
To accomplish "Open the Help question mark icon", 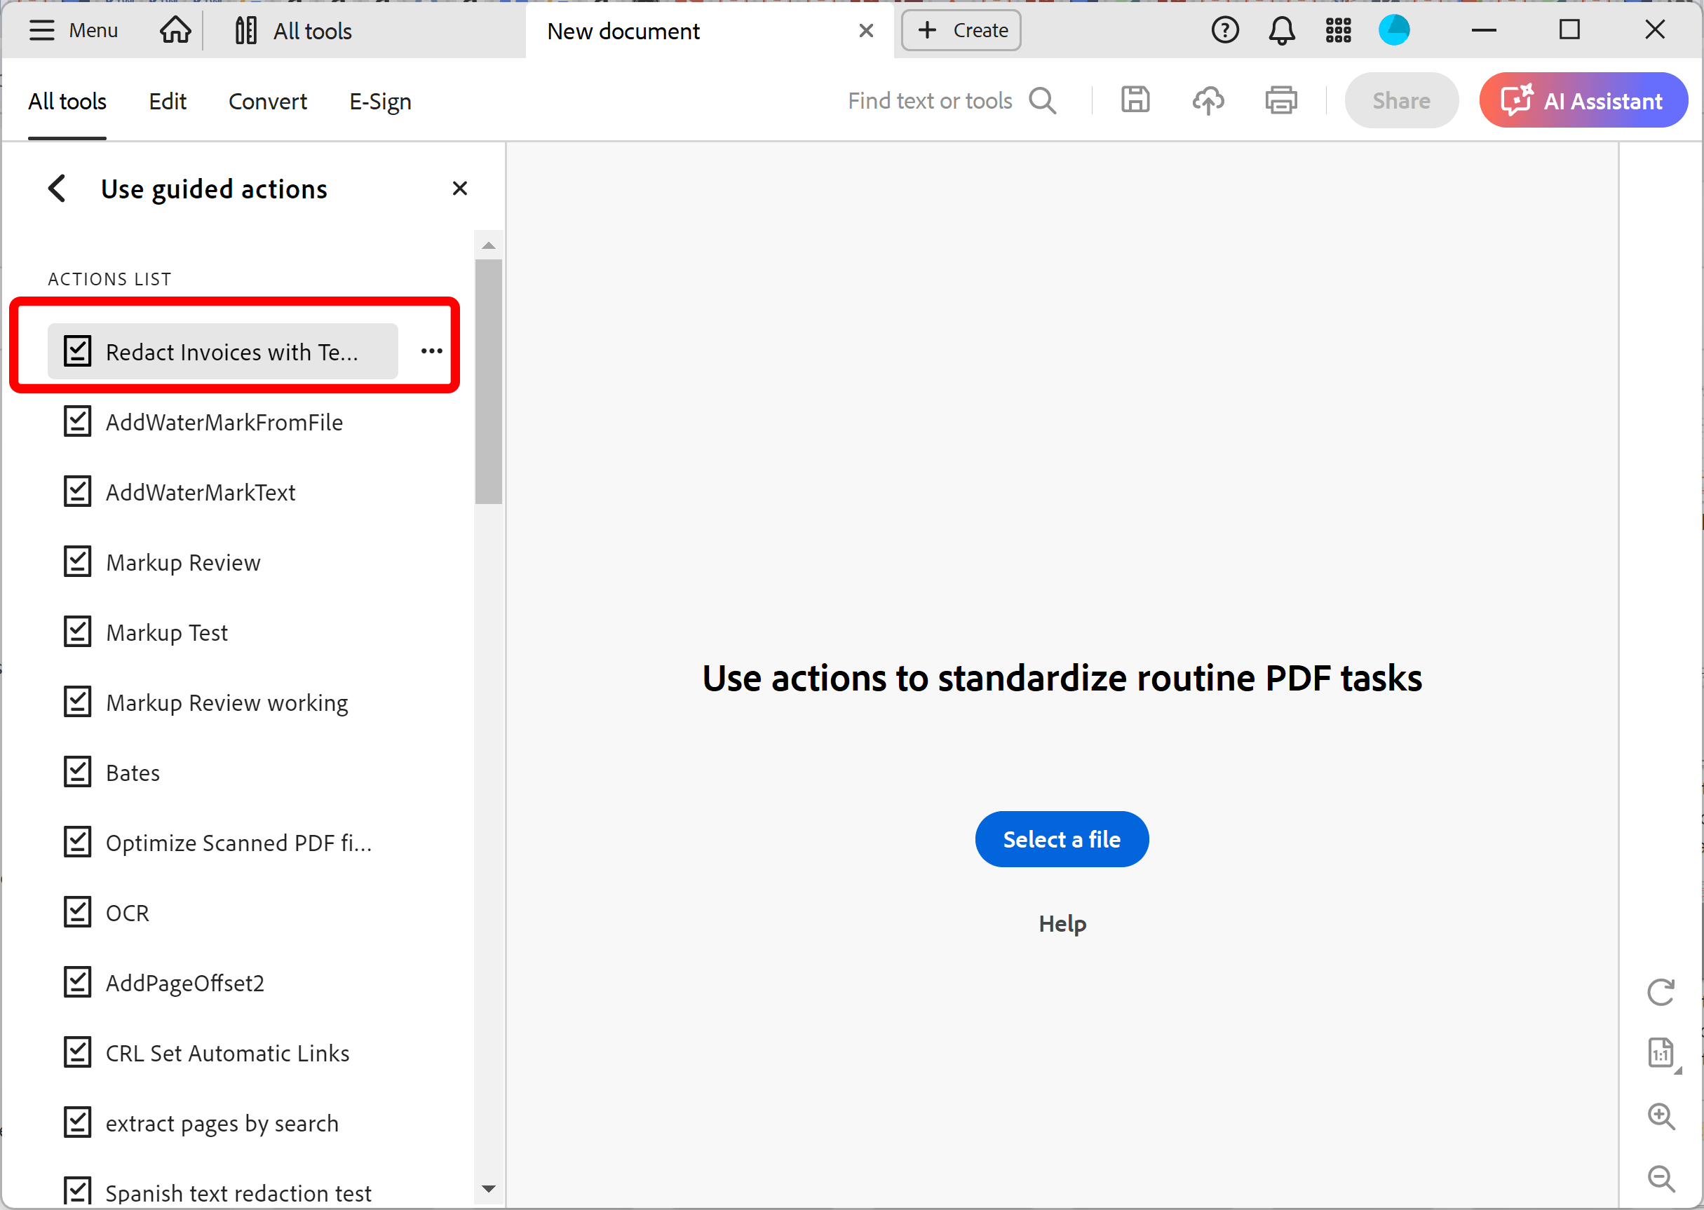I will (1225, 31).
